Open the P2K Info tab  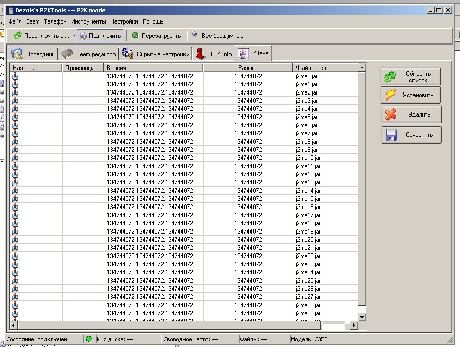pos(214,54)
